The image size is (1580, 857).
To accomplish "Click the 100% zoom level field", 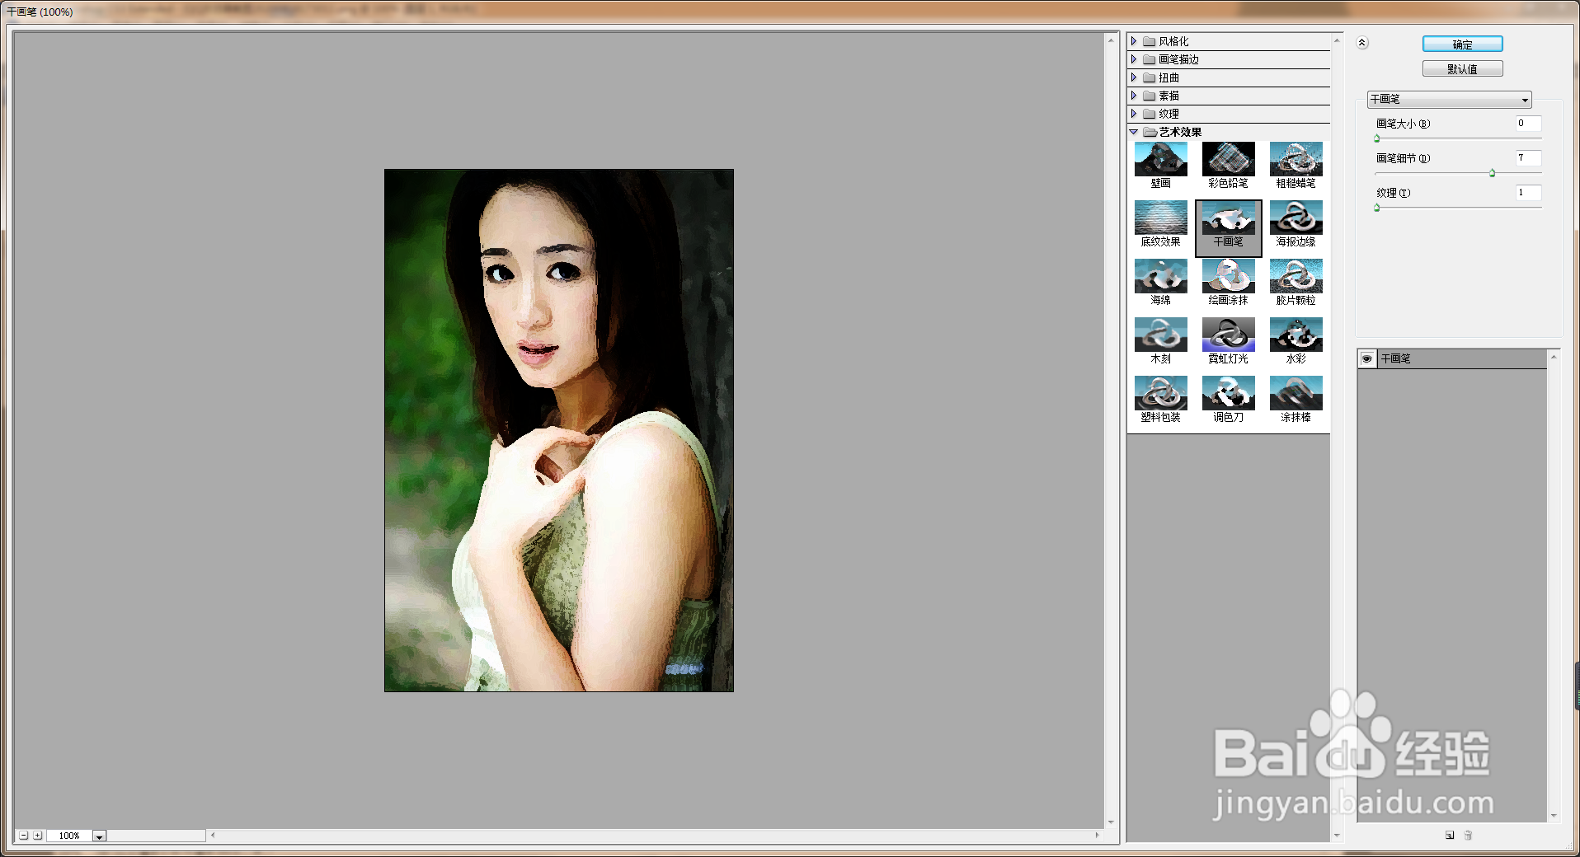I will tap(69, 836).
